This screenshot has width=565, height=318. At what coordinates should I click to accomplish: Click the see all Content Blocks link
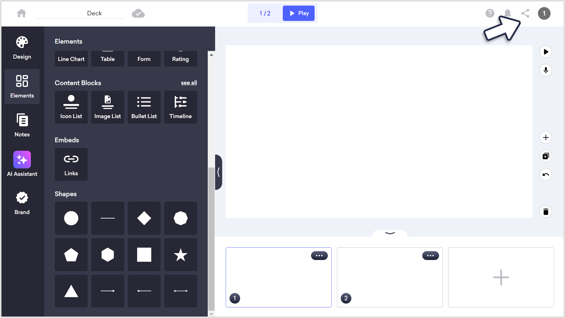pyautogui.click(x=189, y=82)
